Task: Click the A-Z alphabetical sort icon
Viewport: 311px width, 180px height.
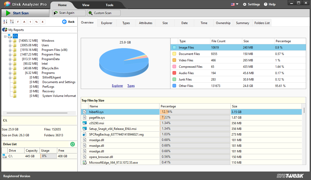Action: [x=5, y=22]
